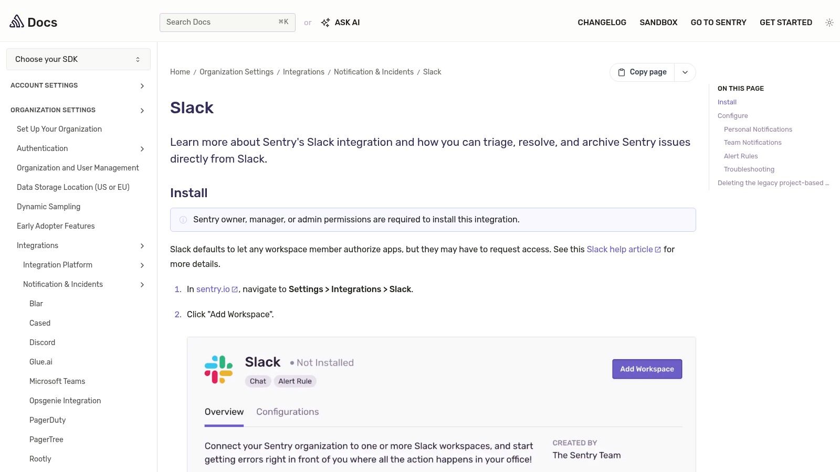This screenshot has width=840, height=472.
Task: Click the ⌘K shortcut badge in the search box
Action: [283, 22]
